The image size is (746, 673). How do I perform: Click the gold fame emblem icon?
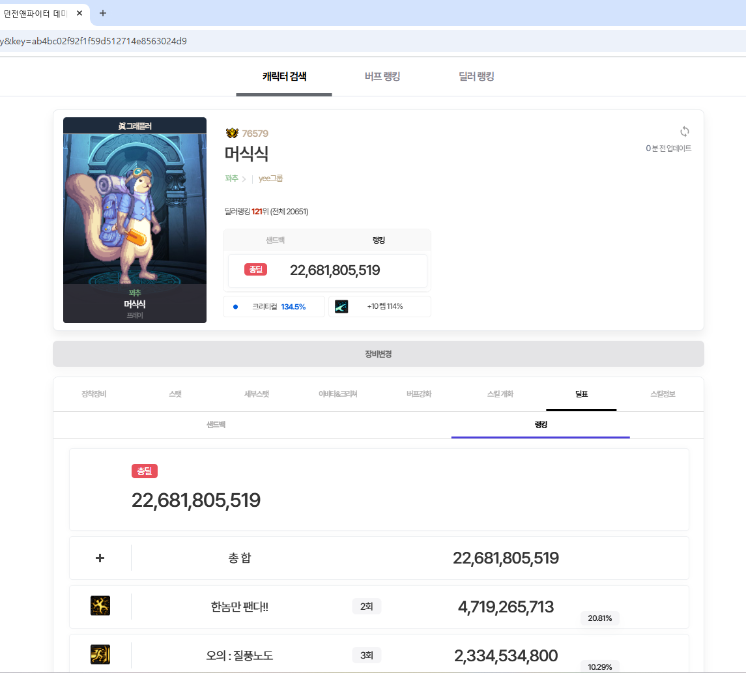coord(232,134)
